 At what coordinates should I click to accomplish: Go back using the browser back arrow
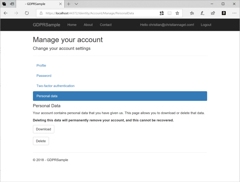point(6,13)
